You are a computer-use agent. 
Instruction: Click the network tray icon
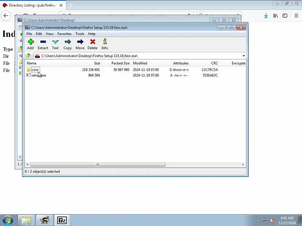click(x=265, y=221)
